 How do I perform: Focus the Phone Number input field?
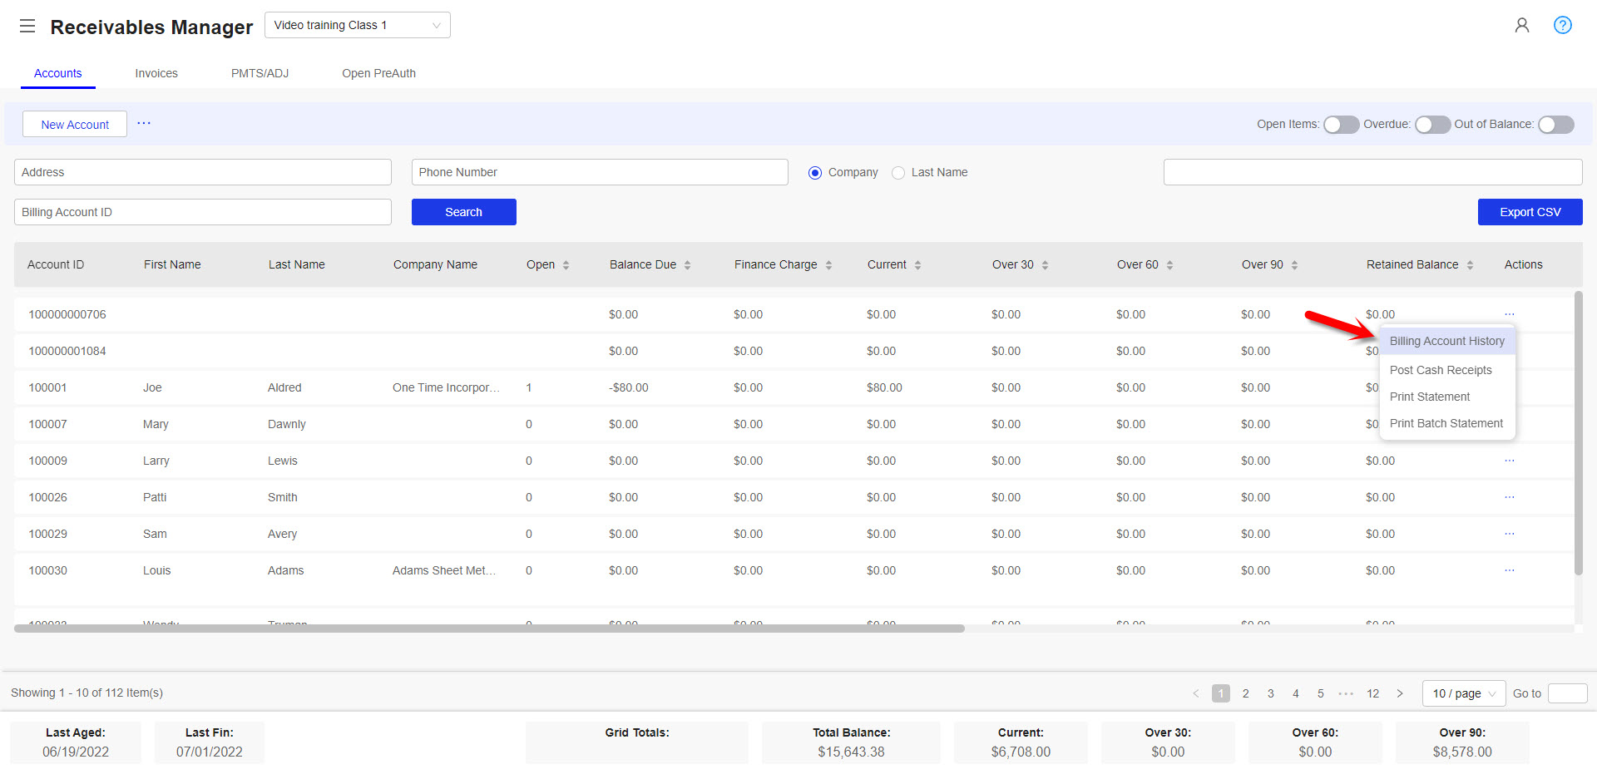tap(600, 172)
